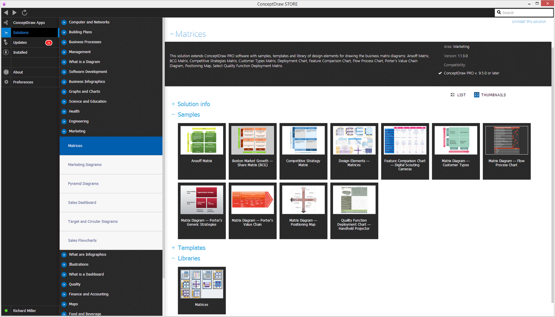555x317 pixels.
Task: Click the ConceptDraw Apps sidebar icon
Action: (6, 23)
